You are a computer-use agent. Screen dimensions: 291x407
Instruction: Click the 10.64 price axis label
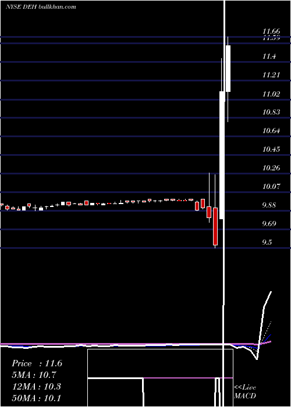(x=271, y=131)
